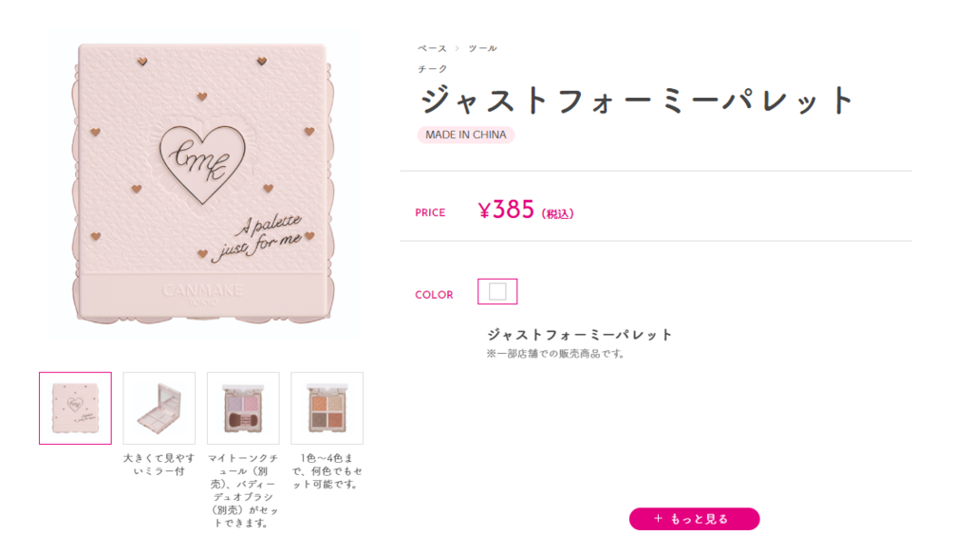Viewport: 972px width, 551px height.
Task: Click the color name ジャストフォーミーパレット below swatch
Action: point(579,335)
